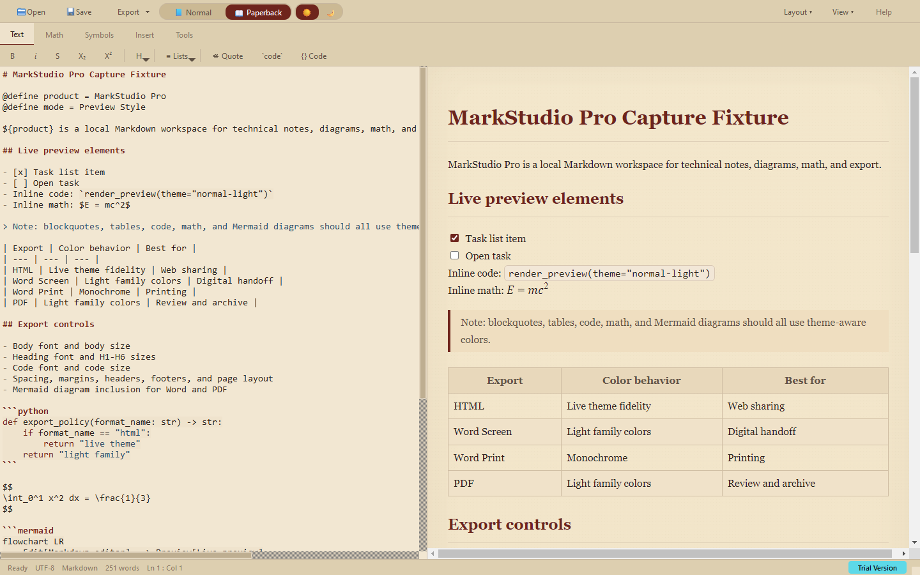
Task: Click the Trial Version badge
Action: click(877, 568)
